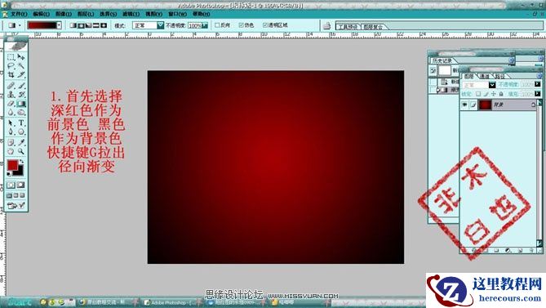The height and width of the screenshot is (308, 546).
Task: Open the 窗口(W) menu
Action: [177, 14]
